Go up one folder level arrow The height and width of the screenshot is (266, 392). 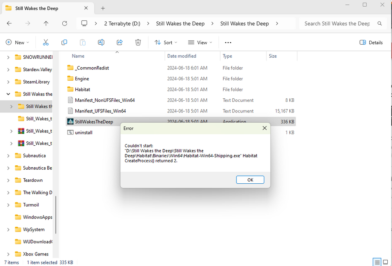(46, 24)
